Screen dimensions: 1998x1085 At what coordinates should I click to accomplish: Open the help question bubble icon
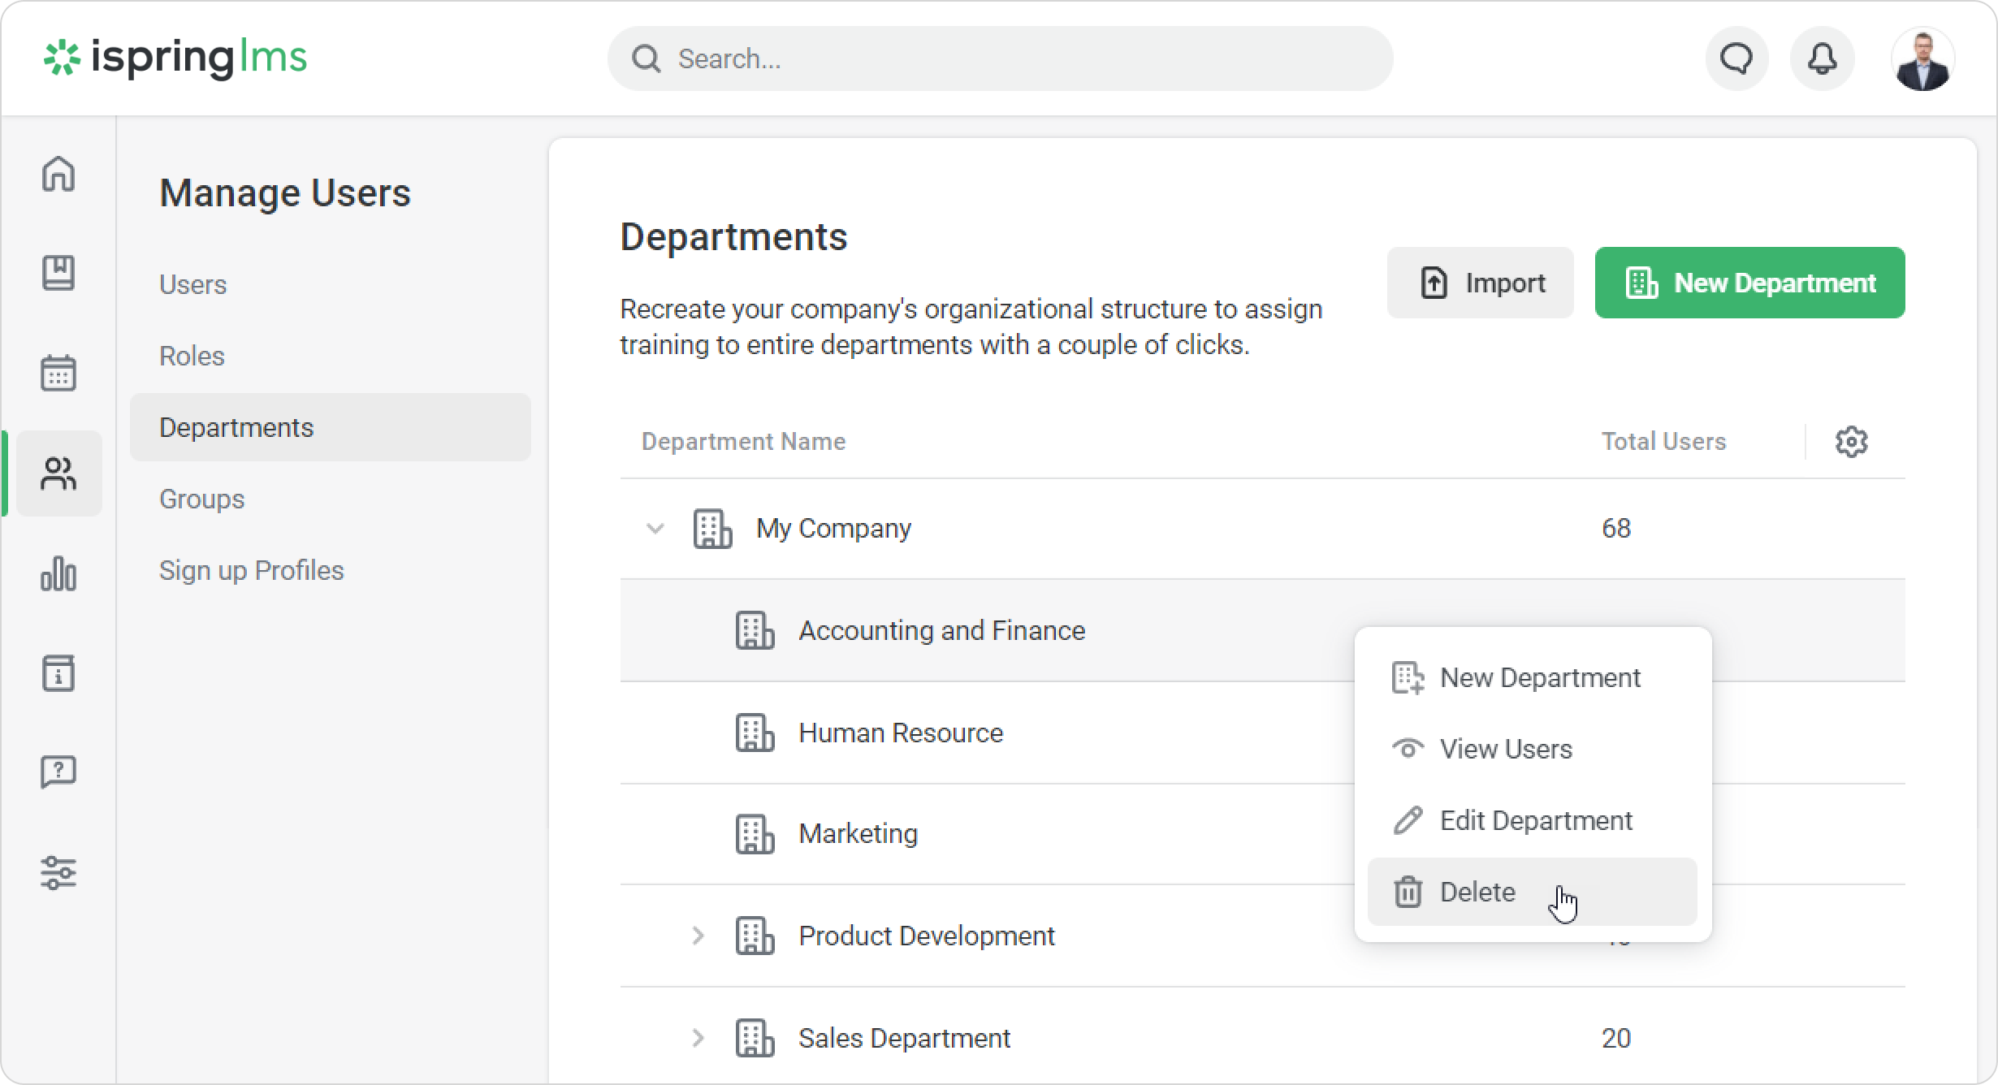58,772
